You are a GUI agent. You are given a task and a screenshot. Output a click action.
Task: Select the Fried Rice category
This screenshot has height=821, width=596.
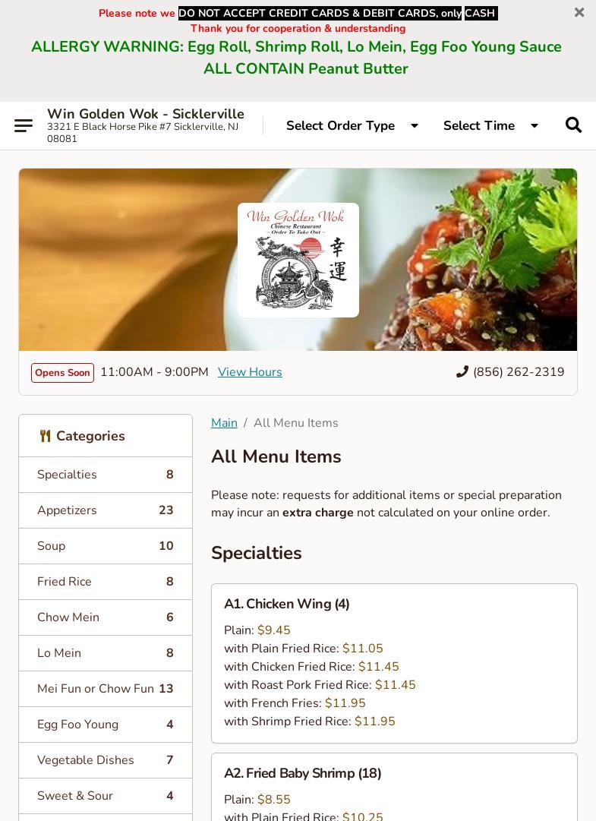point(106,581)
